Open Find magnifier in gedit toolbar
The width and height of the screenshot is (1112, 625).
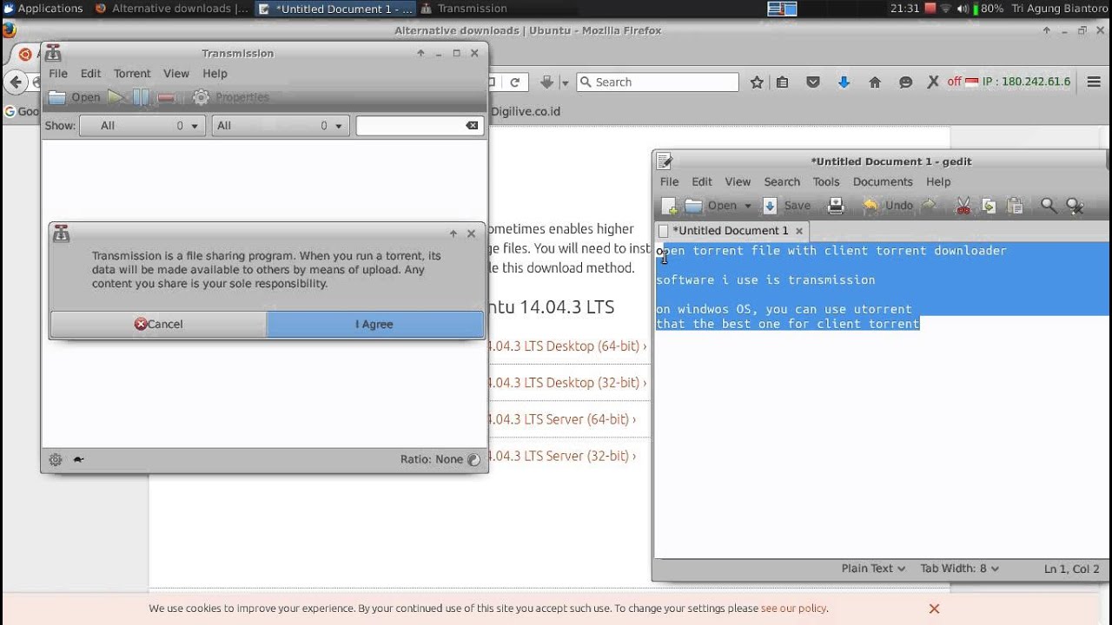(1049, 206)
